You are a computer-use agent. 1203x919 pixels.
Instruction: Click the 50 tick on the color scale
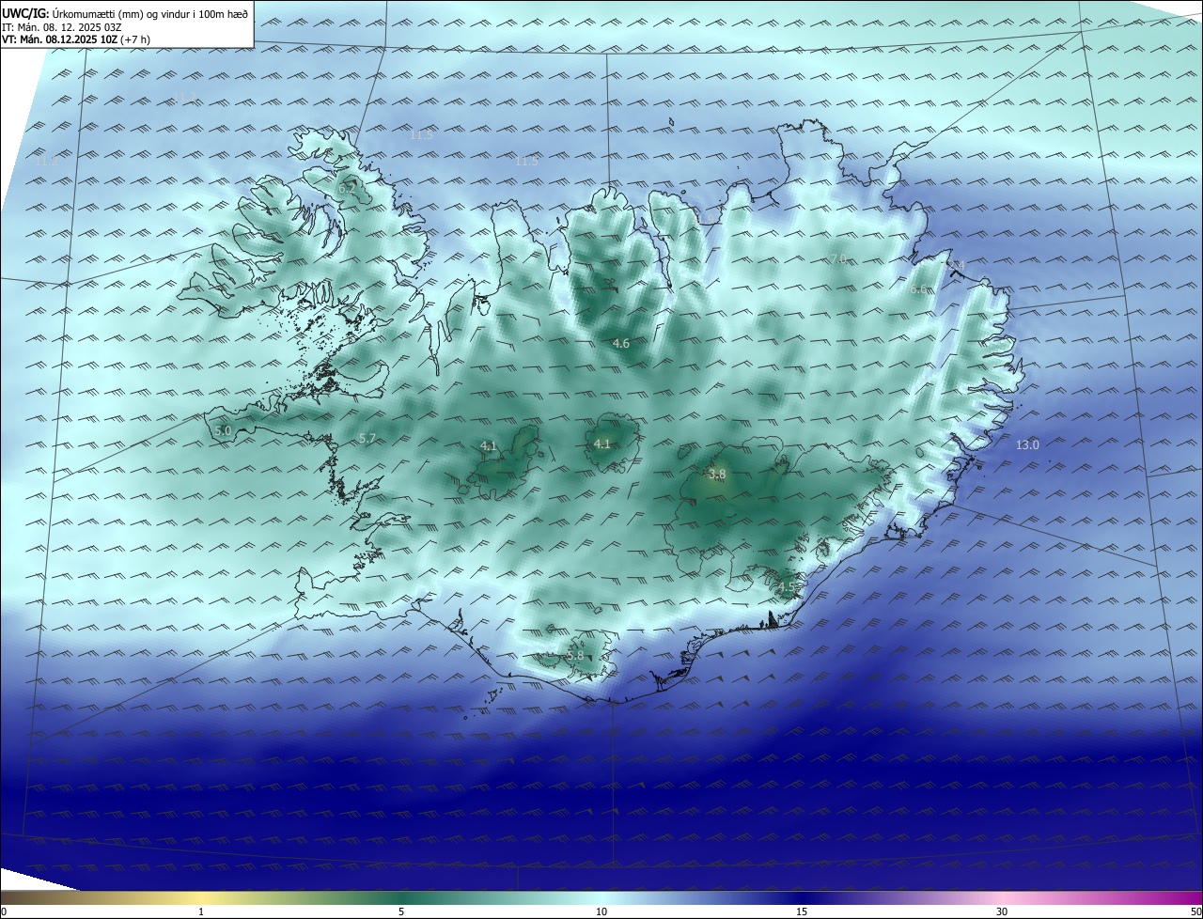[1195, 911]
